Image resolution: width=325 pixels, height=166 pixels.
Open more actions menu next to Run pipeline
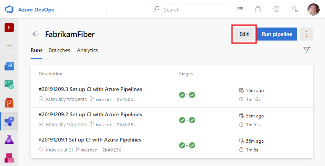pyautogui.click(x=307, y=34)
